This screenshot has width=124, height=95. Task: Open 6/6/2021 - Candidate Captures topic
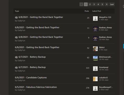coord(31,78)
